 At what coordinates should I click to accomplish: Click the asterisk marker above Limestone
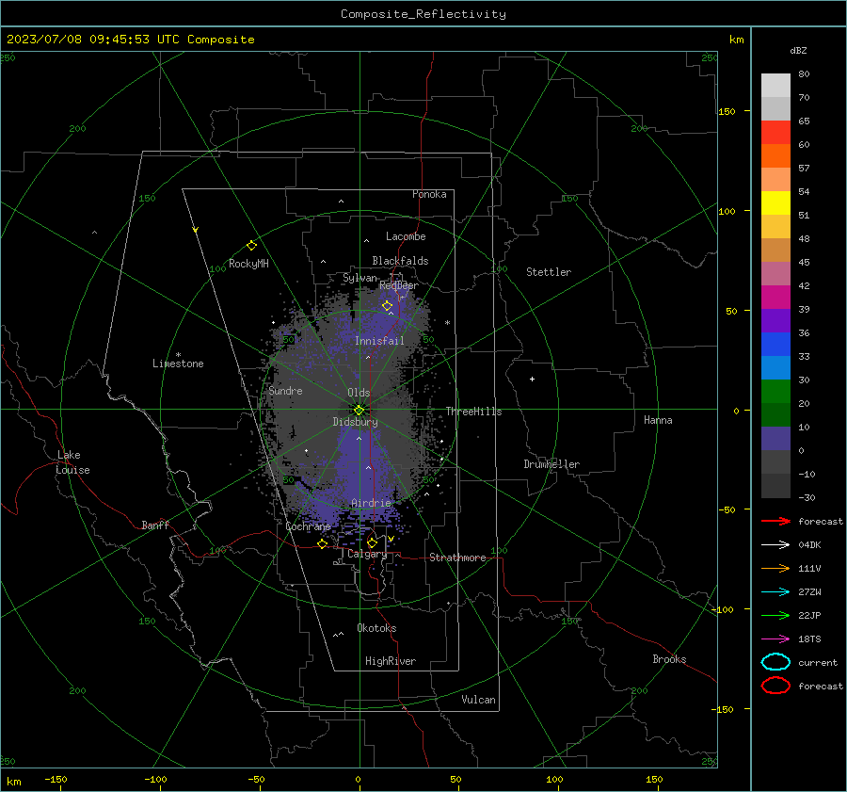(178, 355)
